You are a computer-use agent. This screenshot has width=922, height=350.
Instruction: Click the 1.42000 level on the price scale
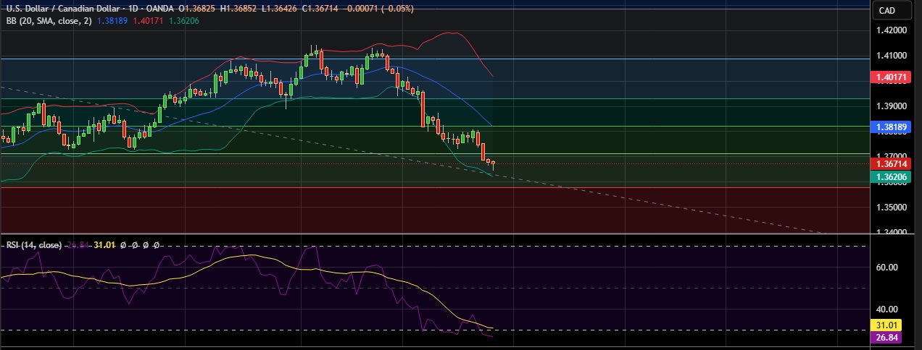[x=891, y=30]
